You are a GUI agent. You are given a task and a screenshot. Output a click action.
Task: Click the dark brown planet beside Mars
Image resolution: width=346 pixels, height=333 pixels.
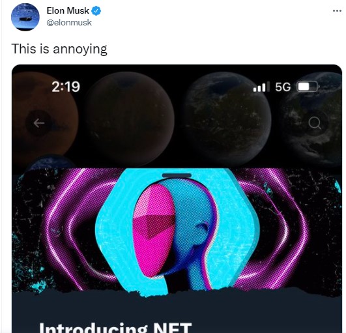click(x=130, y=119)
